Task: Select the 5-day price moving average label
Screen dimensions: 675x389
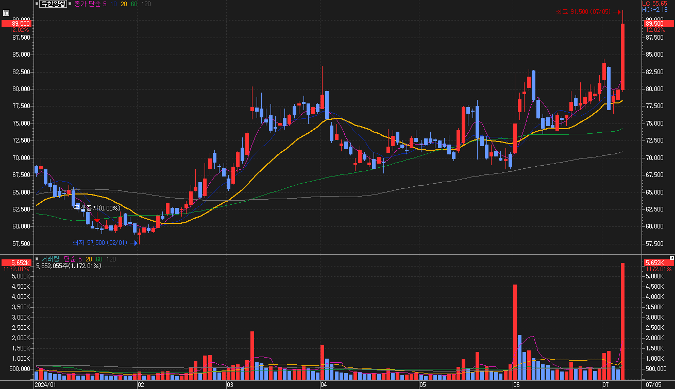Action: point(105,4)
